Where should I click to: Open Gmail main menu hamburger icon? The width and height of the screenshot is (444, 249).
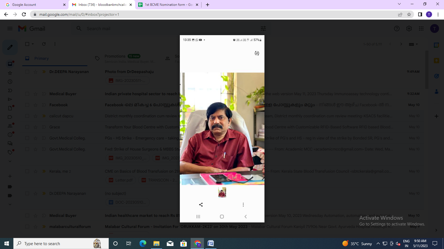coord(10,28)
